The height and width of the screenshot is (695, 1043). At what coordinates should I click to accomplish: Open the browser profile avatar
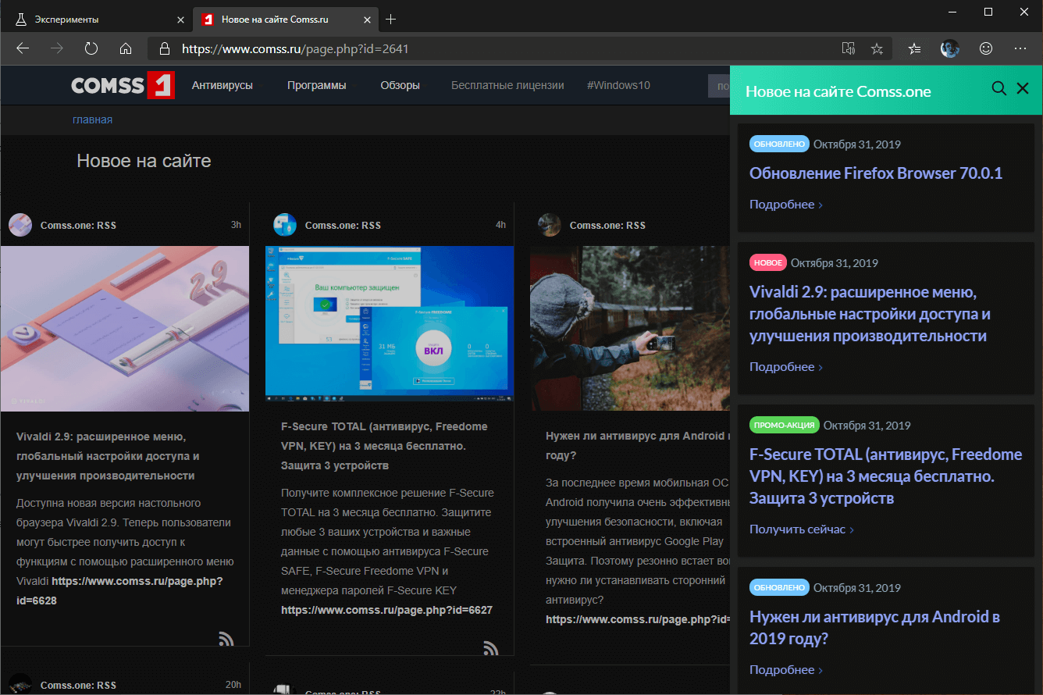pyautogui.click(x=949, y=48)
